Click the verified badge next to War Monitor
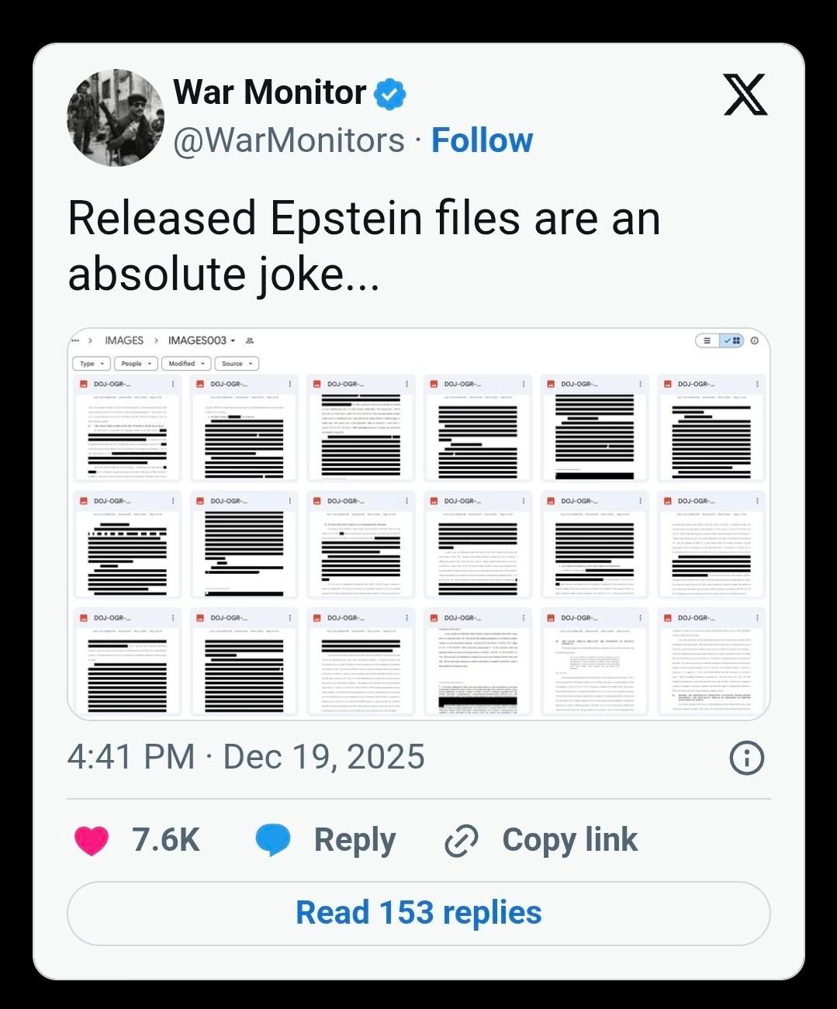Image resolution: width=837 pixels, height=1009 pixels. click(x=390, y=92)
